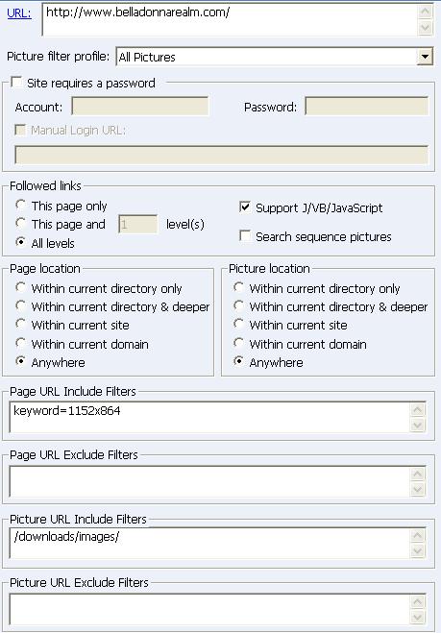Click the Page URL Include Filters textbox
Image resolution: width=441 pixels, height=633 pixels.
click(209, 417)
